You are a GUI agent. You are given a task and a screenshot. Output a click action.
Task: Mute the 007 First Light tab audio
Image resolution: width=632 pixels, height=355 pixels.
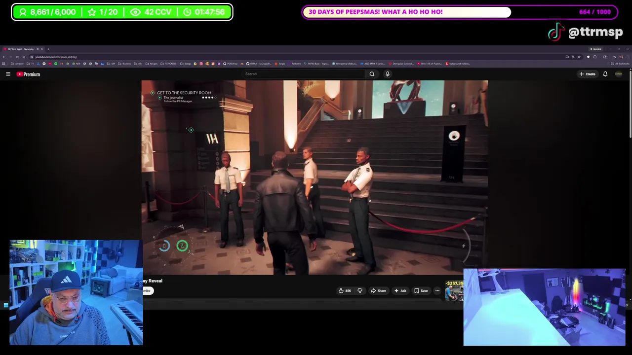coord(37,49)
